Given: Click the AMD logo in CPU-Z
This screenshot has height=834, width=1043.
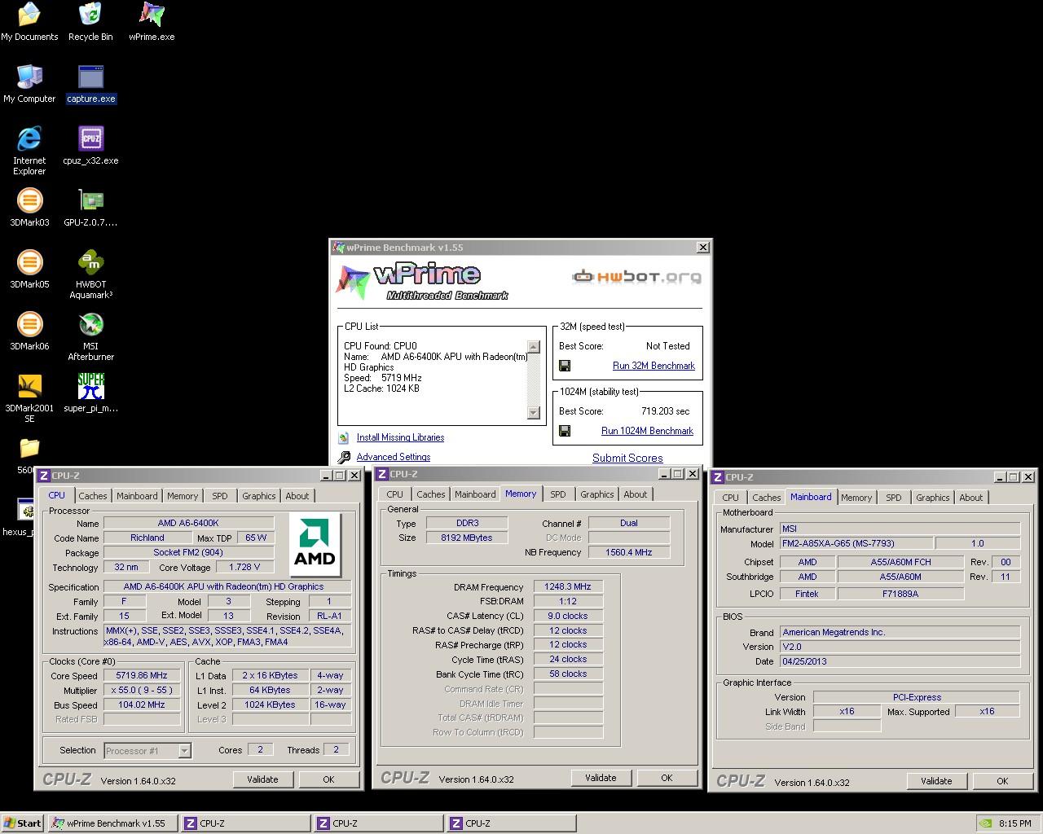Looking at the screenshot, I should (x=315, y=544).
